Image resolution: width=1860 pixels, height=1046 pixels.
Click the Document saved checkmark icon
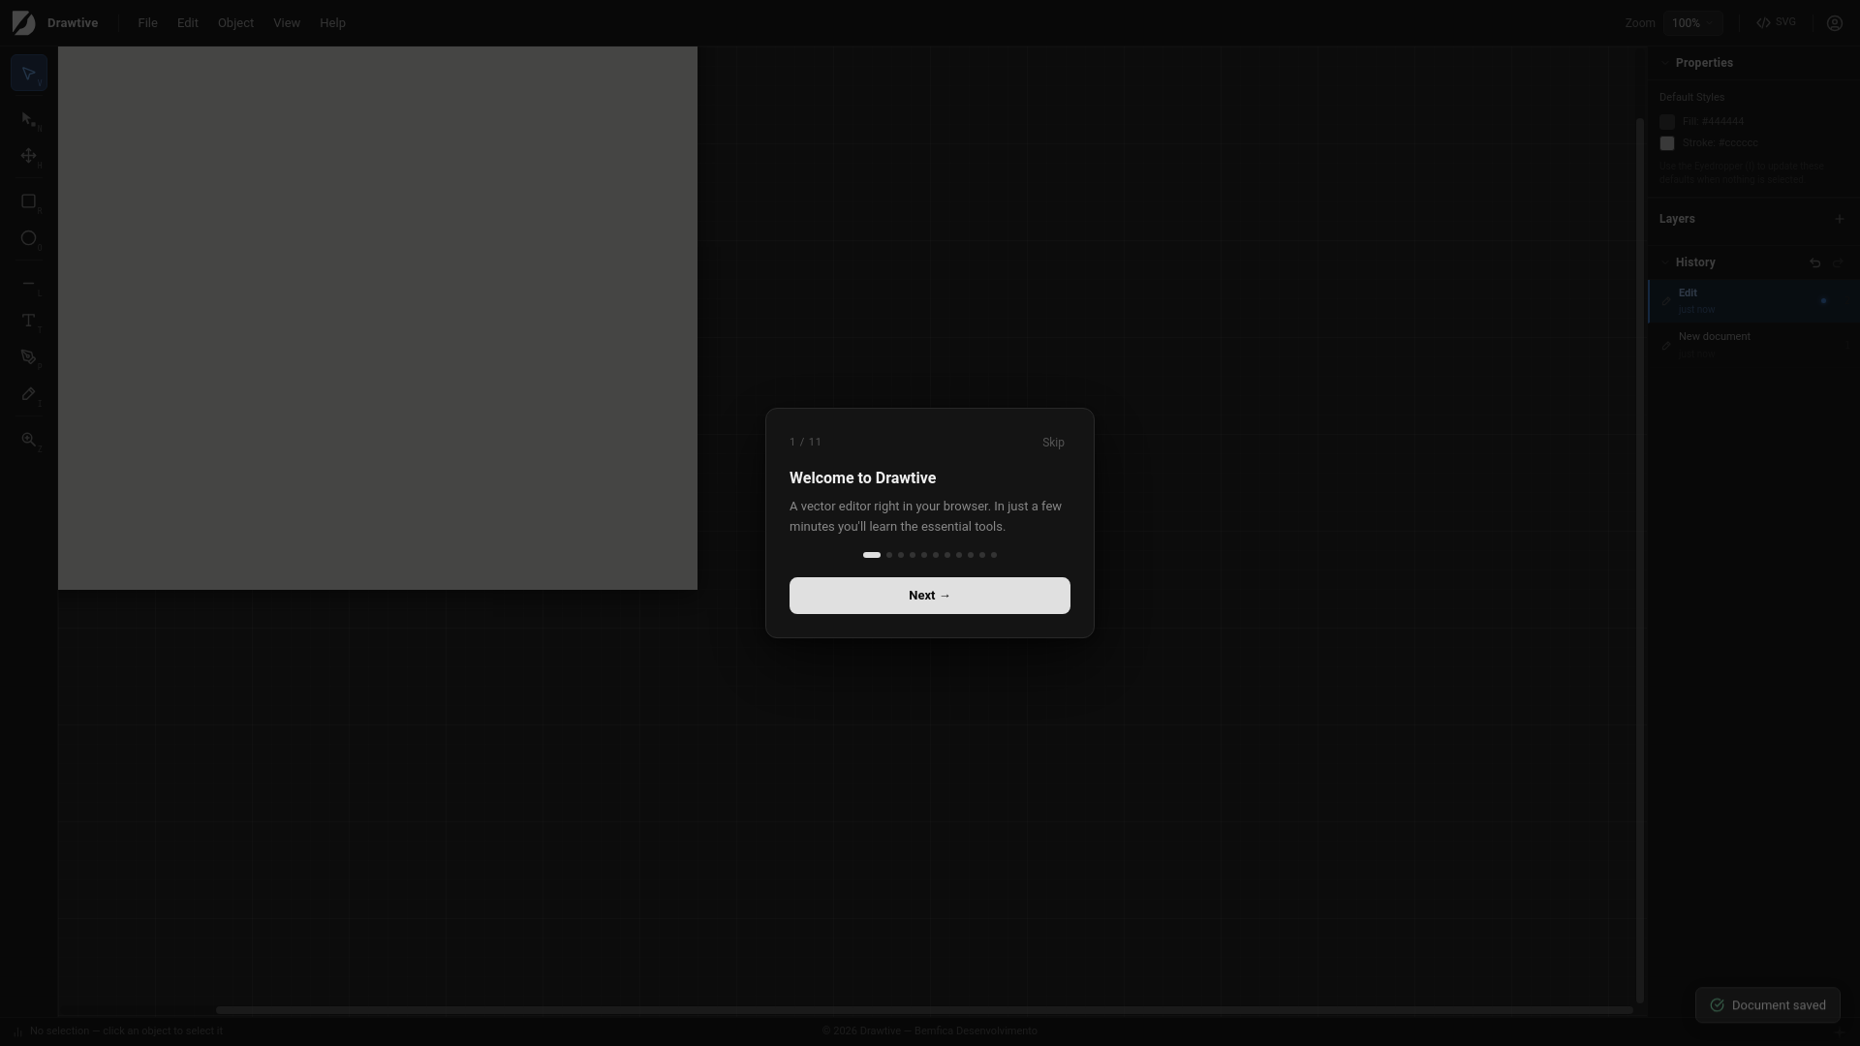[1718, 1005]
